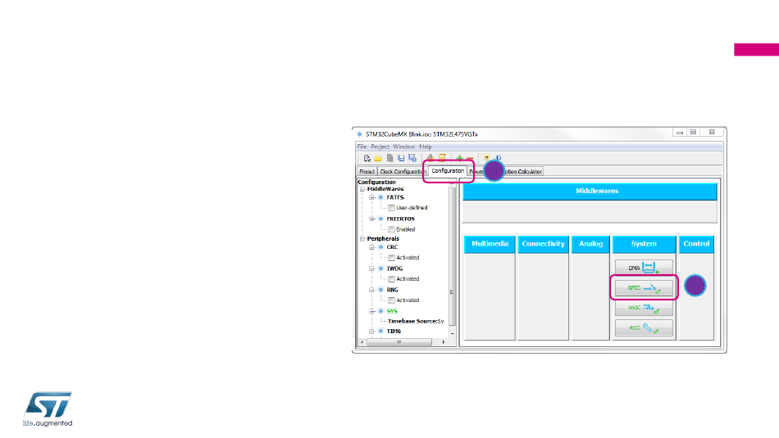Click the tree panel horizontal scrollbar
This screenshot has width=779, height=438.
[401, 343]
